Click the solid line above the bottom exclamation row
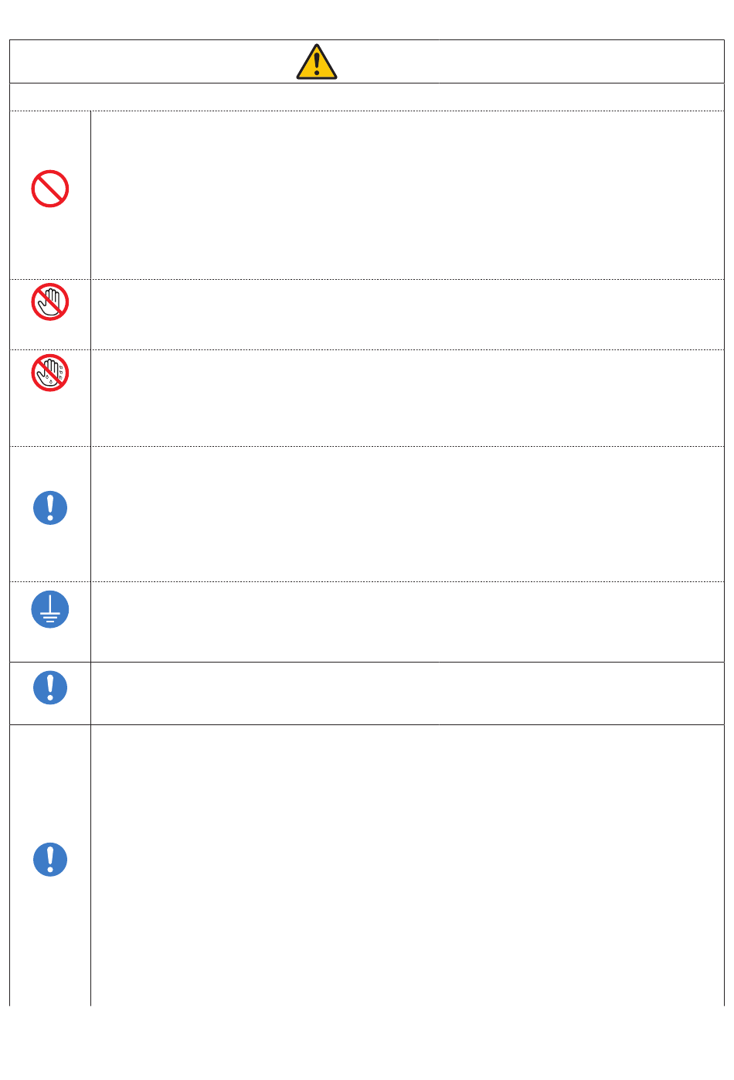This screenshot has height=1080, width=734. 367,724
